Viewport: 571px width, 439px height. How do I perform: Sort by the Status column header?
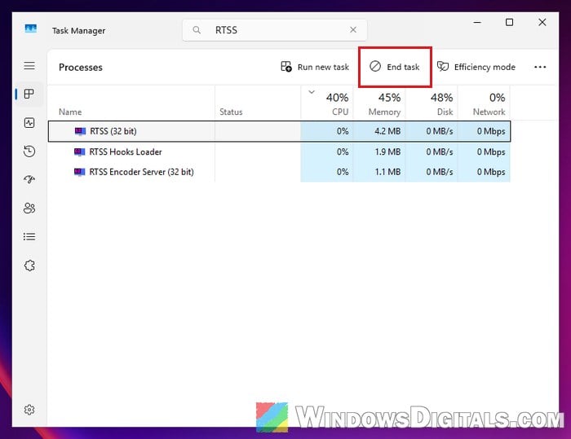coord(258,103)
